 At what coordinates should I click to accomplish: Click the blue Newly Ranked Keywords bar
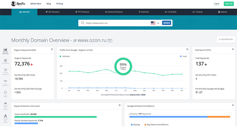[26, 123]
